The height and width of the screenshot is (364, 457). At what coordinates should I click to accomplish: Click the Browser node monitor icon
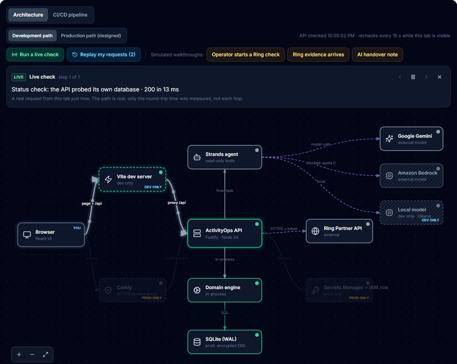pos(27,234)
